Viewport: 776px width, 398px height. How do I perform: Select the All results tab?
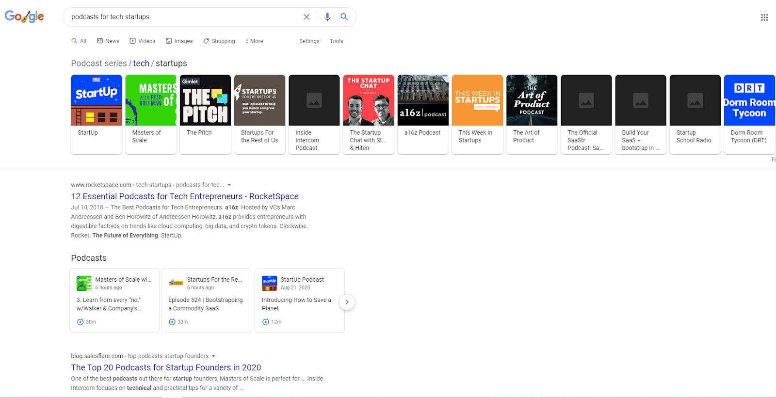(79, 41)
